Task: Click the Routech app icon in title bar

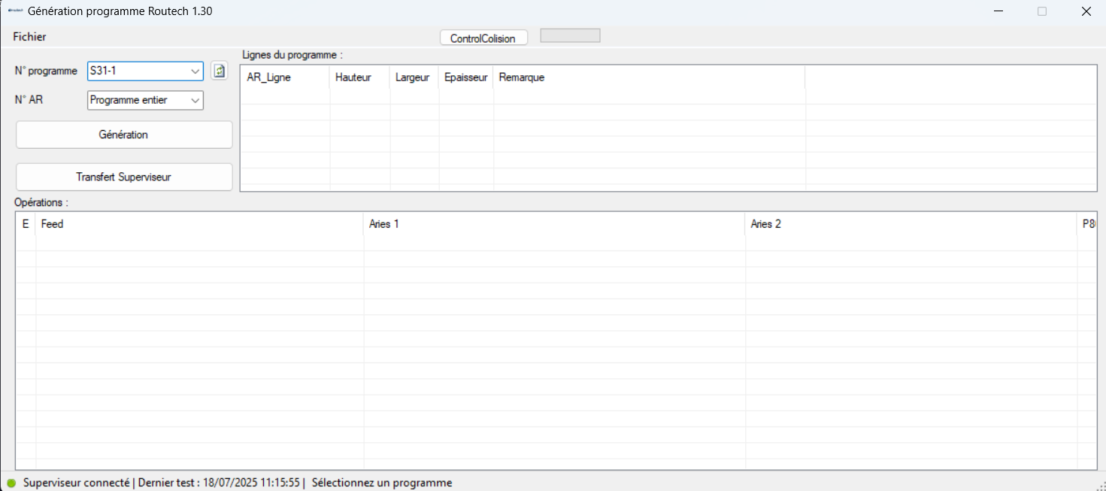Action: click(15, 11)
